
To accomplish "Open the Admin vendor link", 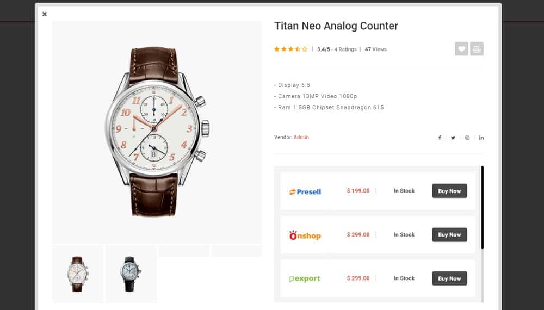I will click(x=301, y=137).
